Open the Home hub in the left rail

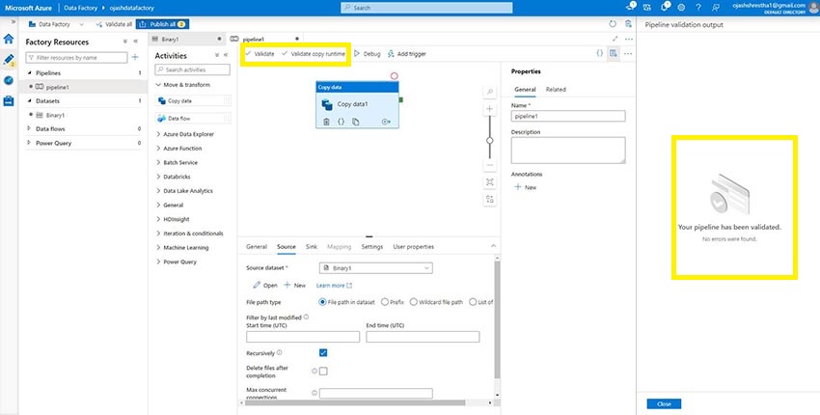point(9,39)
